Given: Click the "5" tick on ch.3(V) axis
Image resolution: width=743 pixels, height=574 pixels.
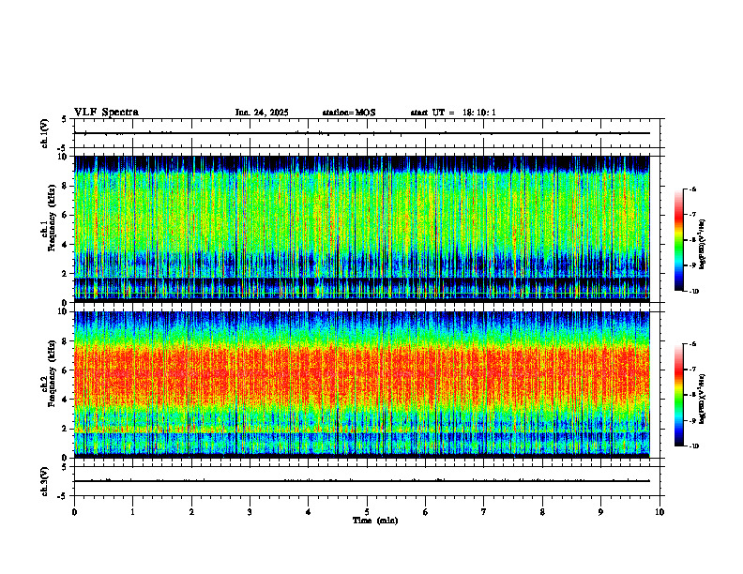Looking at the screenshot, I should [65, 467].
